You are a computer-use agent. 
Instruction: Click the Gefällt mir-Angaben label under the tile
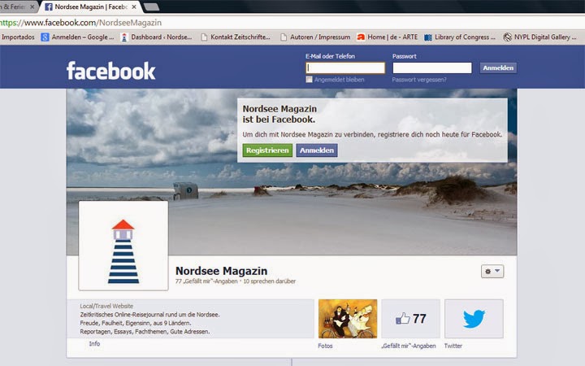pos(409,346)
